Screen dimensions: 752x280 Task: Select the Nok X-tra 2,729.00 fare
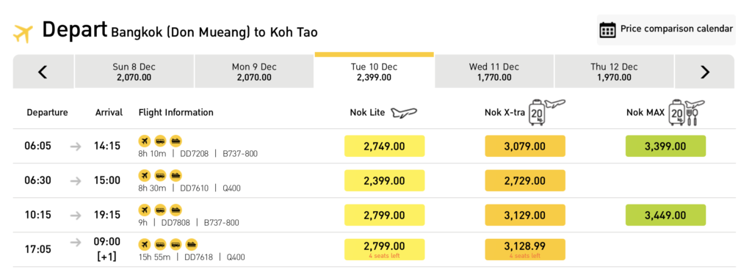pyautogui.click(x=525, y=181)
